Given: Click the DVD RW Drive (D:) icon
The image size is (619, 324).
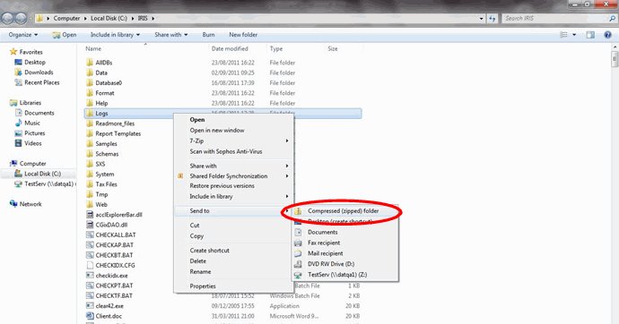Looking at the screenshot, I should point(298,264).
